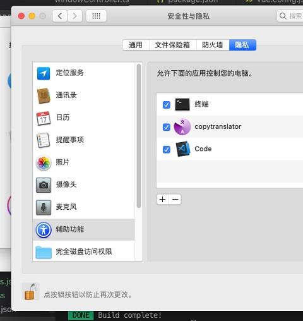303x321 pixels.
Task: Switch to the 防火墙 firewall tab
Action: [x=213, y=45]
